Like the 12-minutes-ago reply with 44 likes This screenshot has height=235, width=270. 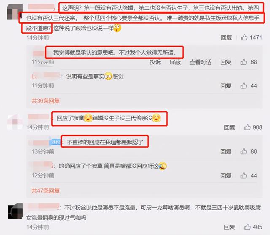click(x=244, y=176)
